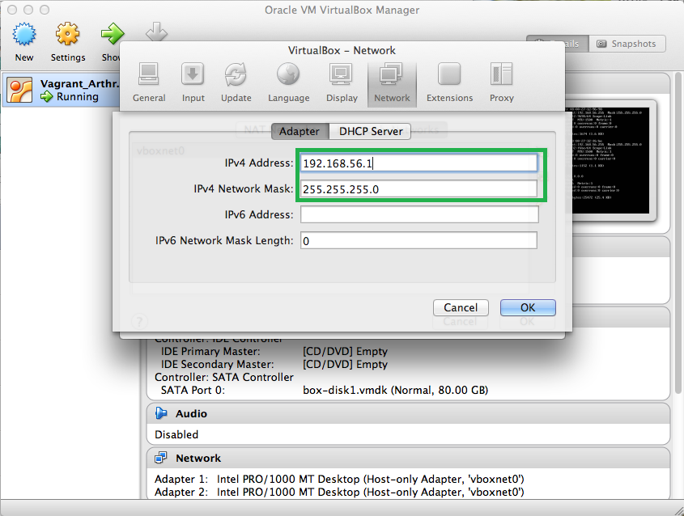Open the Snapshots tab
This screenshot has height=516, width=684.
point(627,44)
